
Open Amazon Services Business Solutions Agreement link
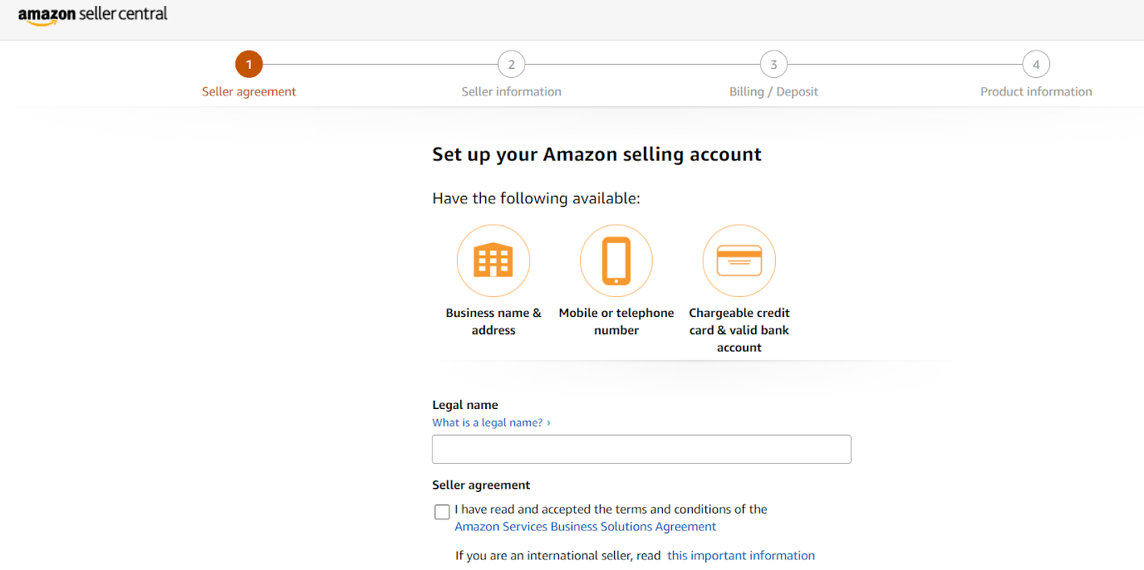coord(586,527)
